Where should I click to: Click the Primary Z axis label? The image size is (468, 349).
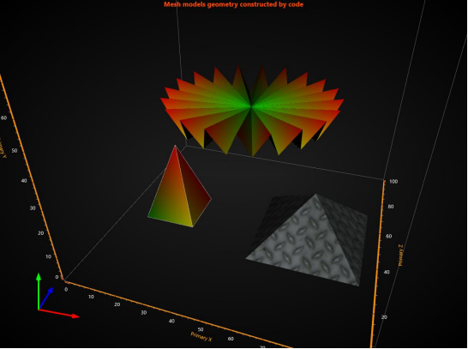pyautogui.click(x=401, y=255)
